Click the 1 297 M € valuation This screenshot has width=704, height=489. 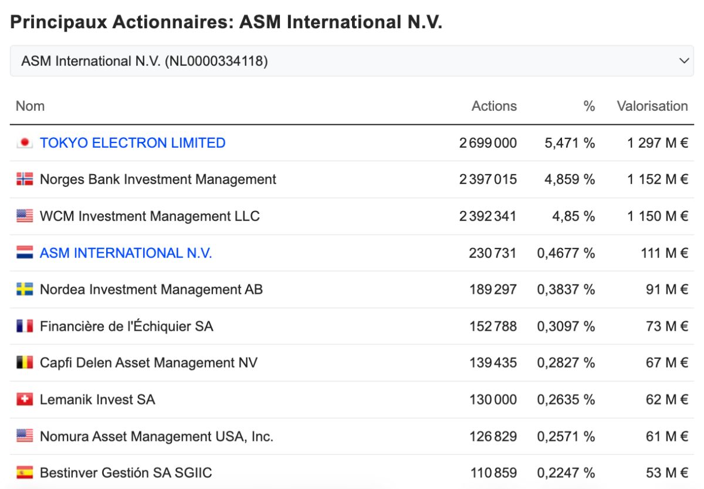(x=657, y=142)
